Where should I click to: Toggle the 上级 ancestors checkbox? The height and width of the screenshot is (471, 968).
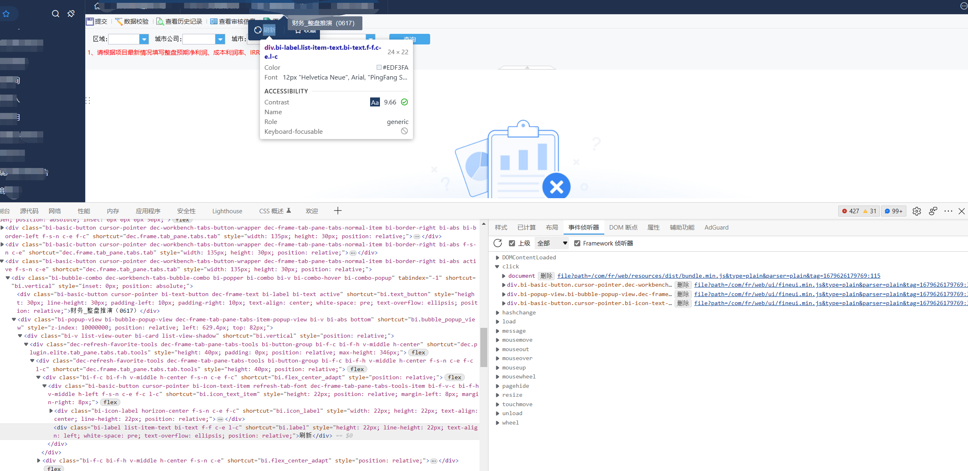pyautogui.click(x=512, y=243)
